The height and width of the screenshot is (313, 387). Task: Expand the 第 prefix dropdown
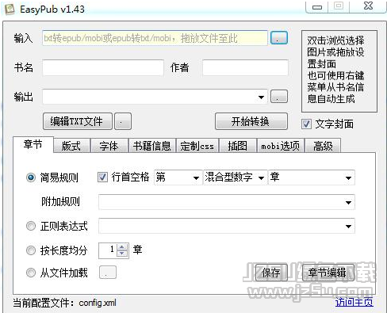coord(196,177)
